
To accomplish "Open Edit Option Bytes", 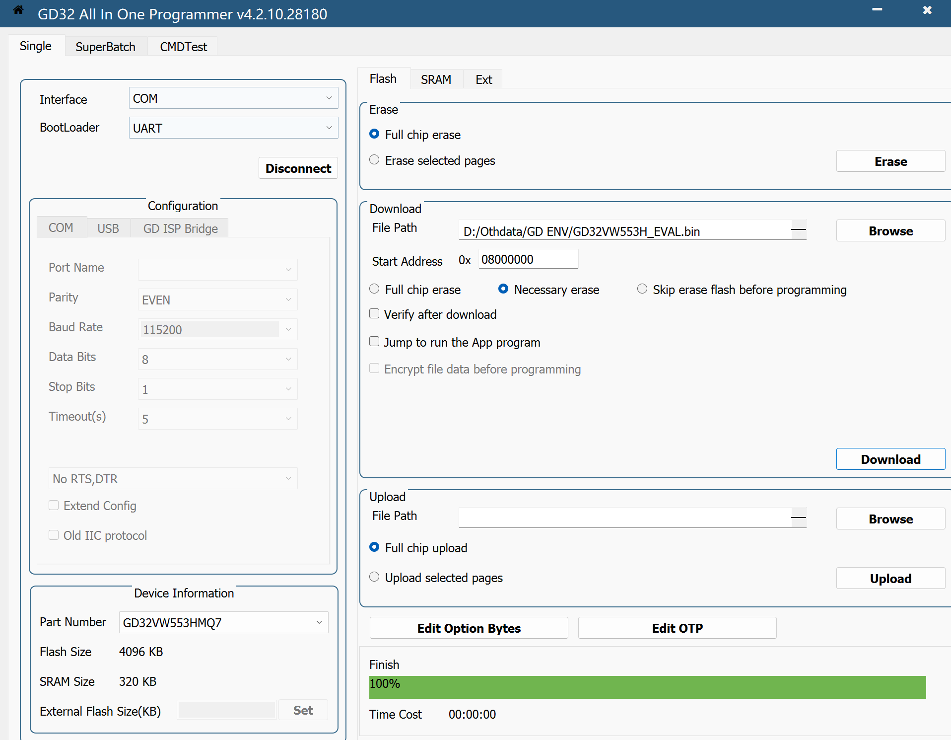I will pos(469,628).
